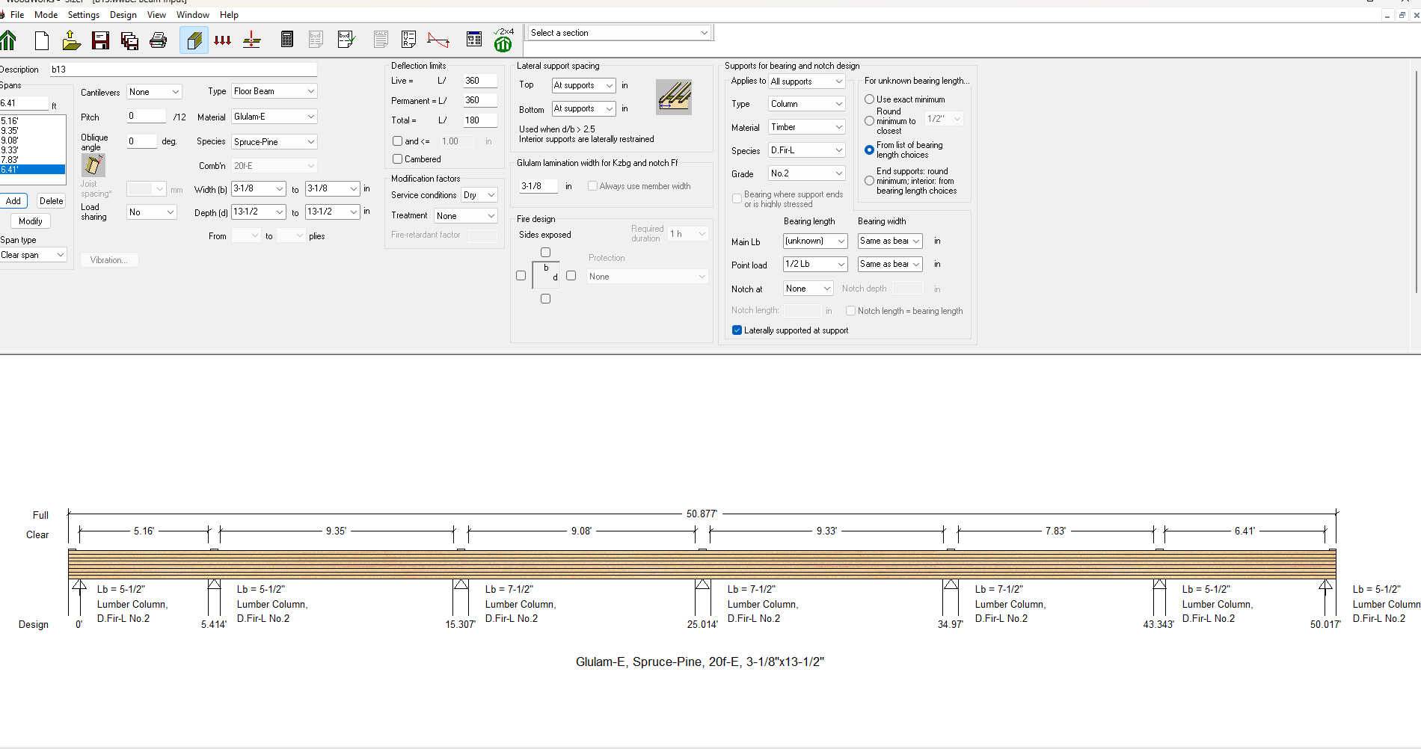This screenshot has height=749, width=1421.
Task: Expand the Span type Clear span dropdown
Action: pyautogui.click(x=33, y=255)
